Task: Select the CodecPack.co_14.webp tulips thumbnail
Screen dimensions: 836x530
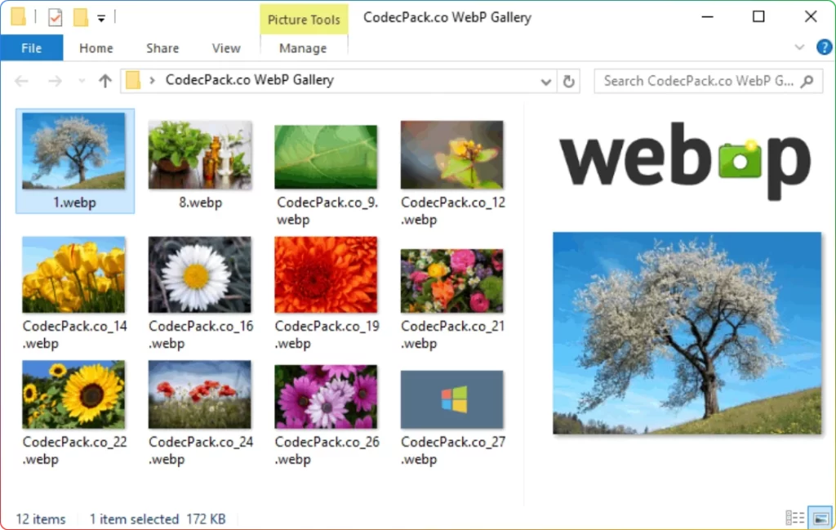Action: point(73,274)
